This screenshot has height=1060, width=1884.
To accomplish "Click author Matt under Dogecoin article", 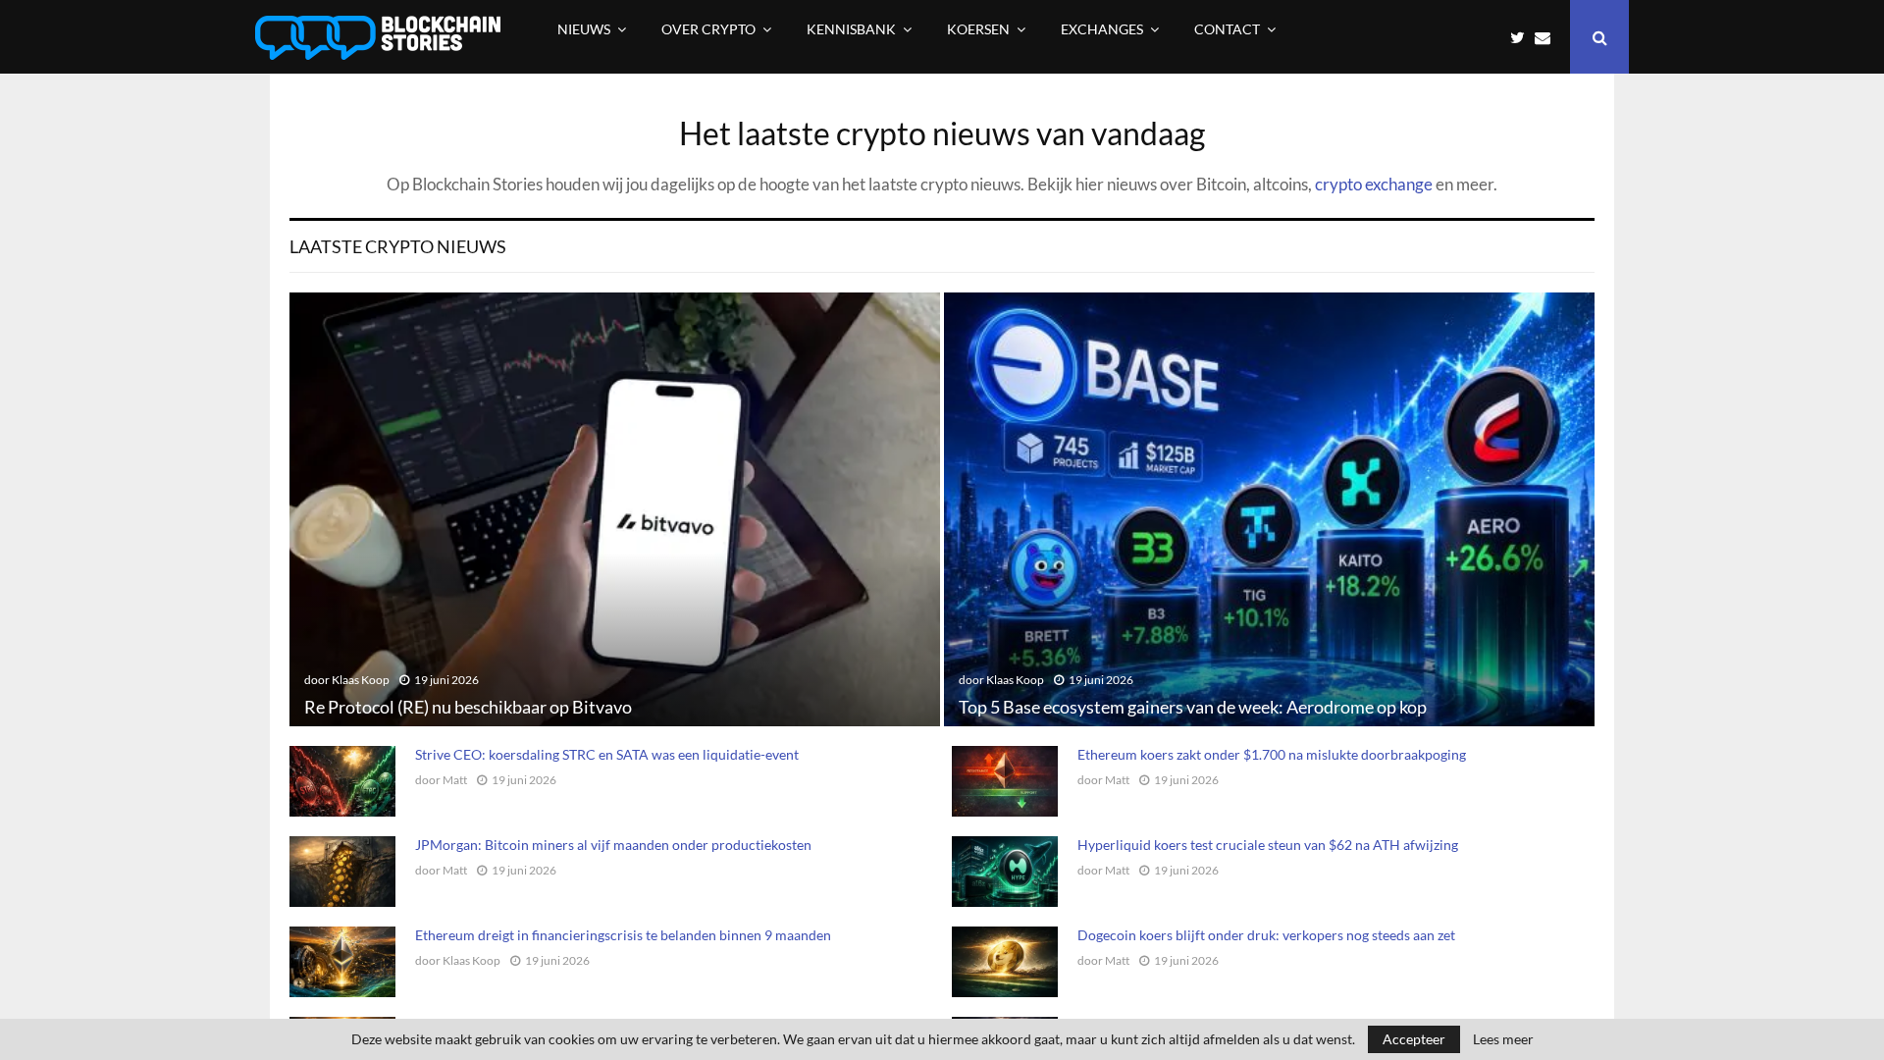I will [x=1117, y=961].
